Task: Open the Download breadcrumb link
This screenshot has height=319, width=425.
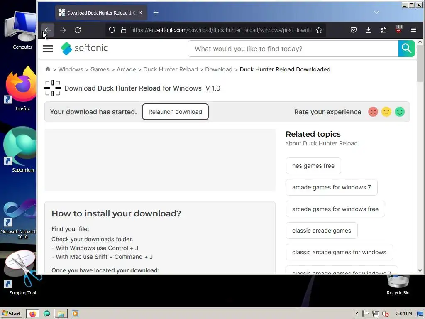Action: 219,69
